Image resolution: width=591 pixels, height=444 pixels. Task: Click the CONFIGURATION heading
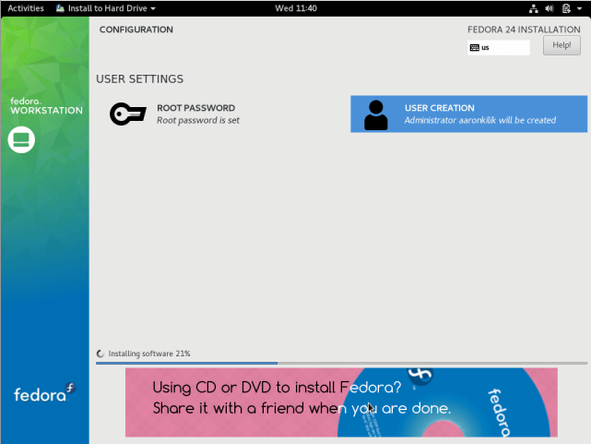click(x=136, y=30)
